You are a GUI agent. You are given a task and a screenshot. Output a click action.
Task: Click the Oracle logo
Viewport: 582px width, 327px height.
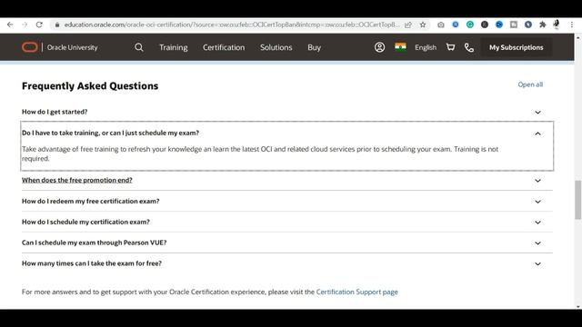point(30,47)
